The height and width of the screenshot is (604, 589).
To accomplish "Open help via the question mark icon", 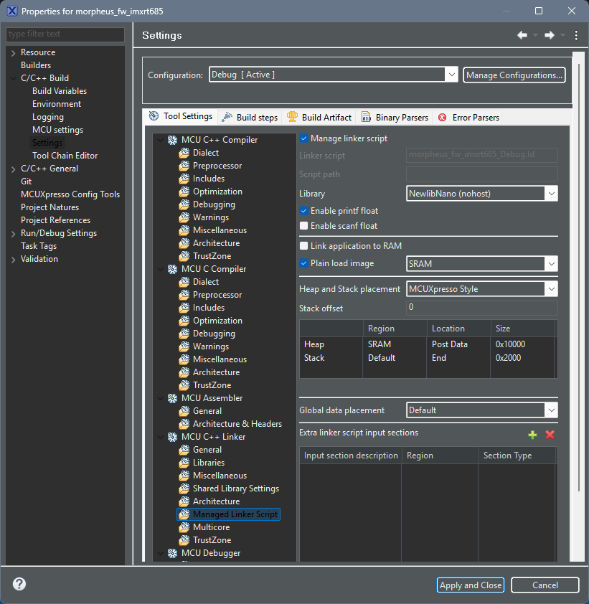I will pyautogui.click(x=18, y=584).
